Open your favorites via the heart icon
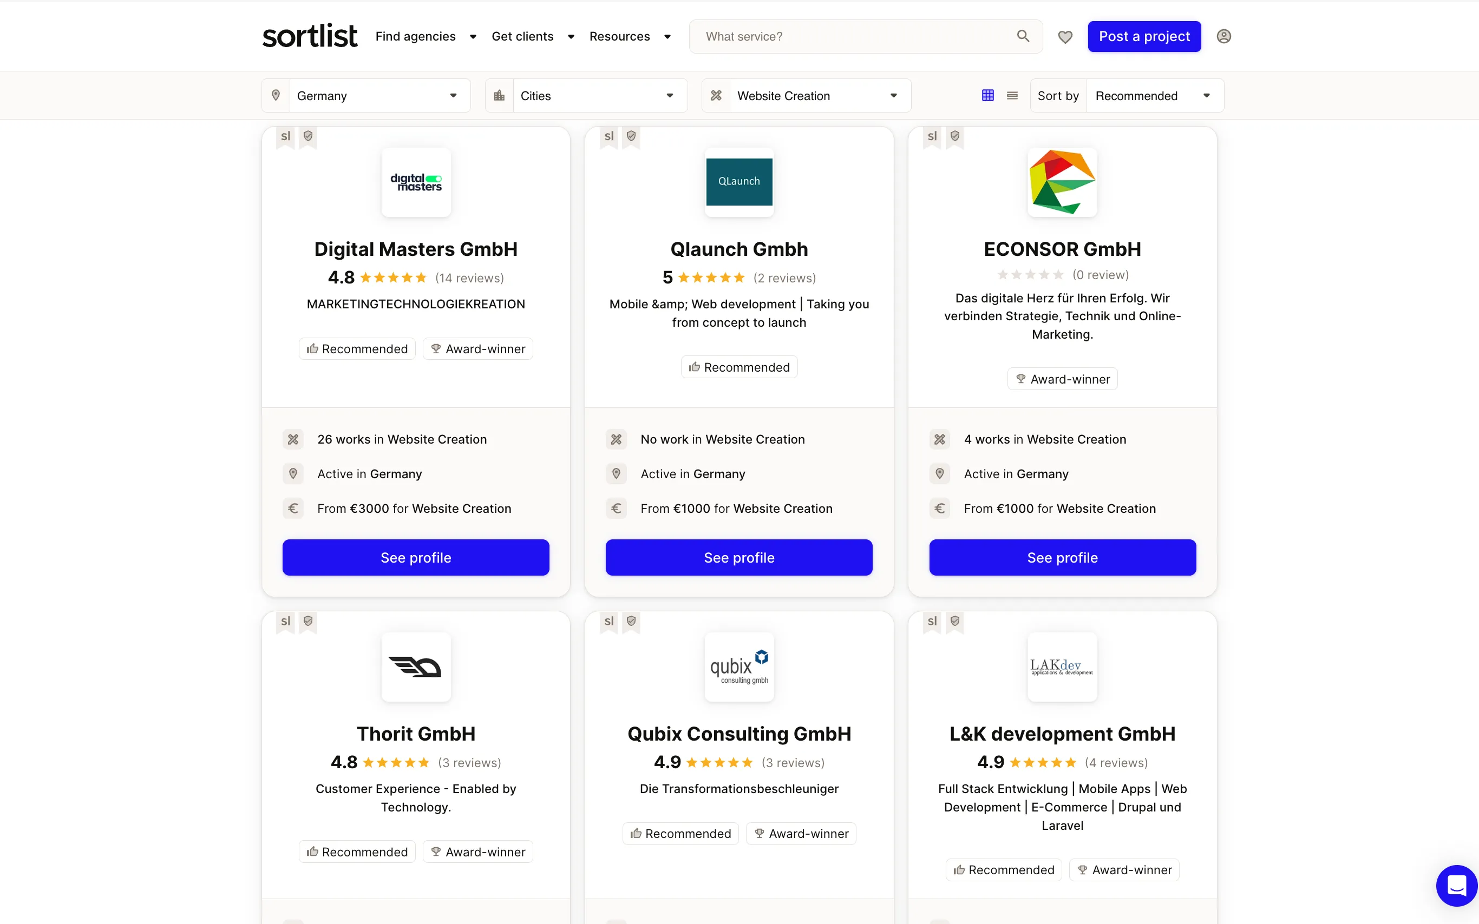This screenshot has width=1479, height=924. coord(1065,37)
